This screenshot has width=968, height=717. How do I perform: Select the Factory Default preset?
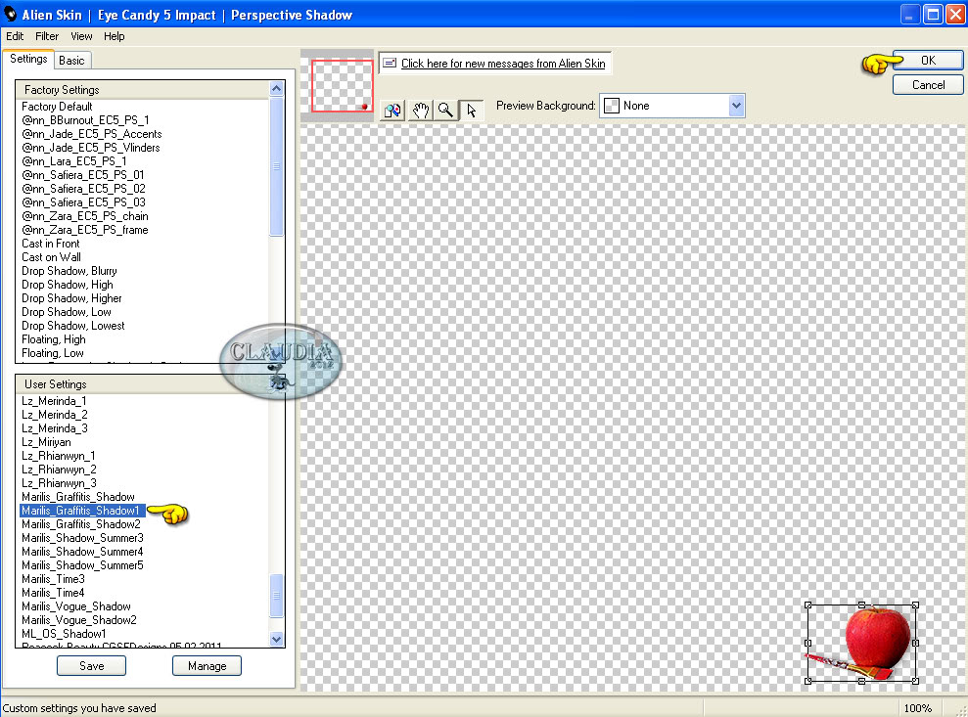(57, 106)
